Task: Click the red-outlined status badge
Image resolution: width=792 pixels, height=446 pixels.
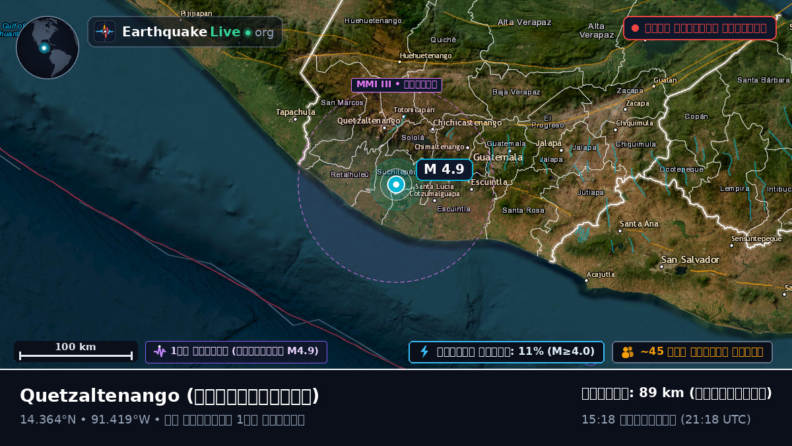Action: [700, 28]
